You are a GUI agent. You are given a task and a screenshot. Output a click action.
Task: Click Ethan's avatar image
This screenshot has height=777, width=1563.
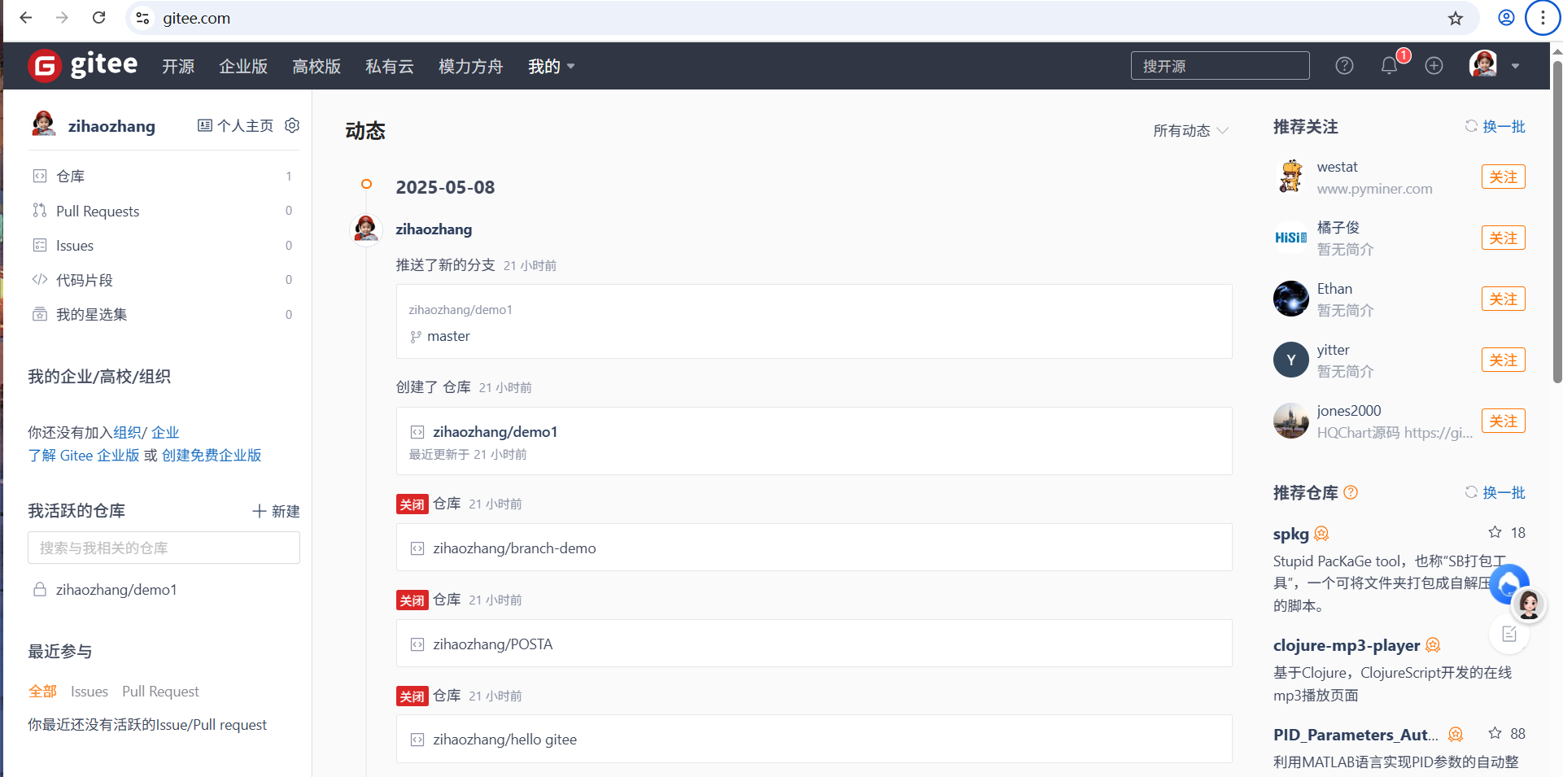point(1290,299)
